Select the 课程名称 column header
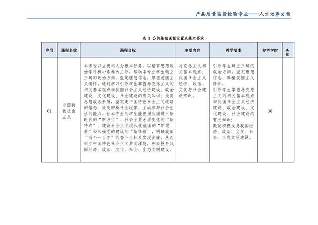The height and width of the screenshot is (225, 318). (69, 51)
